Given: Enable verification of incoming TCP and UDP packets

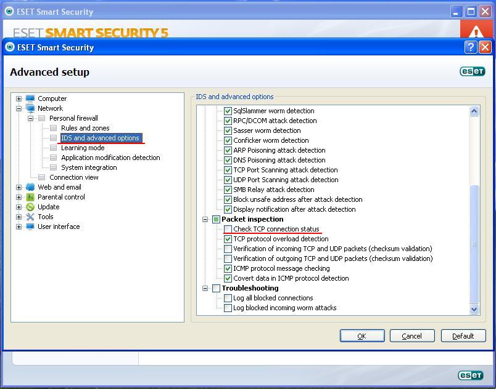Looking at the screenshot, I should tap(228, 249).
